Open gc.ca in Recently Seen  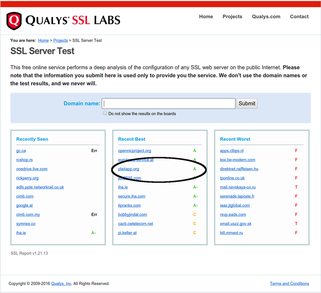21,151
